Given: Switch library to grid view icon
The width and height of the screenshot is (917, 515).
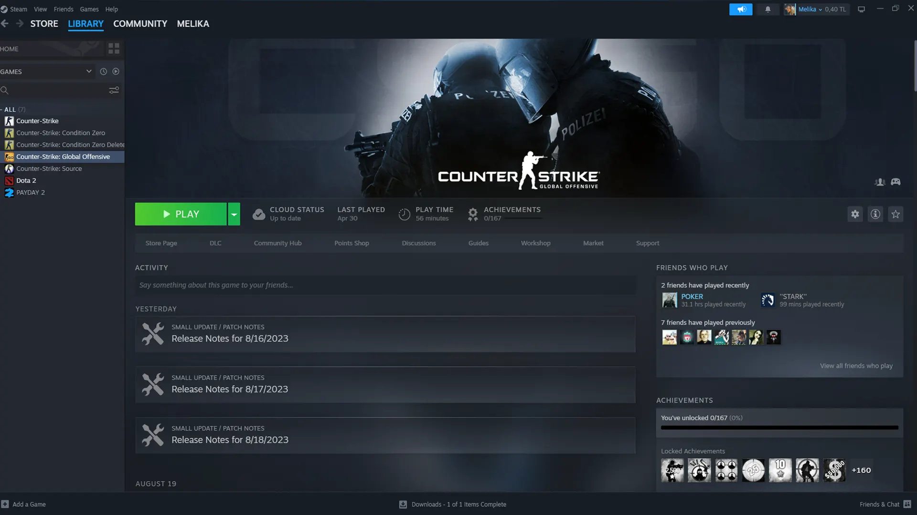Looking at the screenshot, I should 114,49.
